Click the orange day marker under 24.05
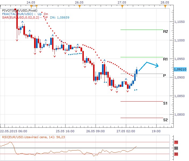Screen dimensions: 189x161 tap(31, 6)
